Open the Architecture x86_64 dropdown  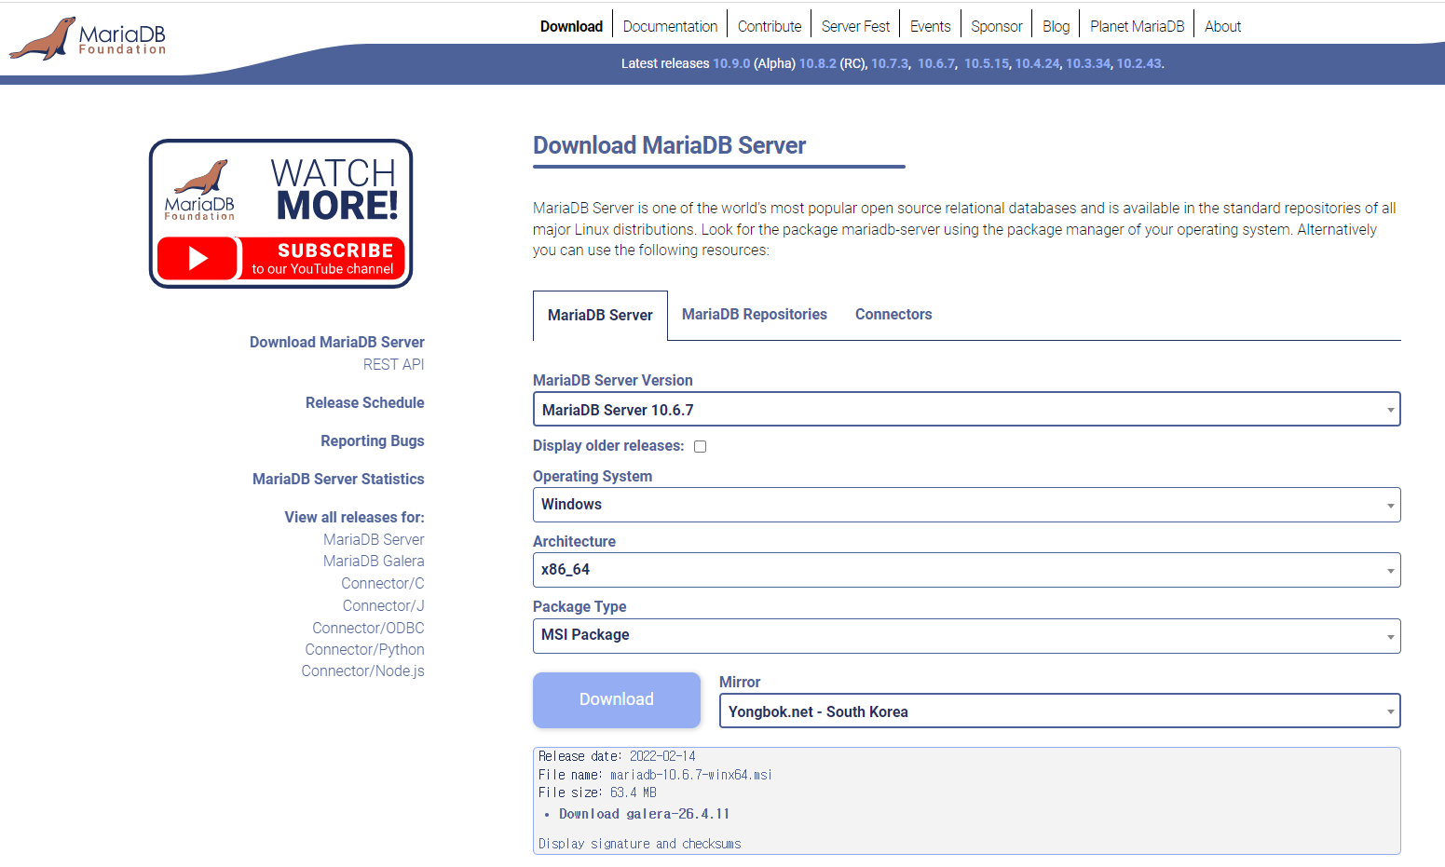(966, 570)
